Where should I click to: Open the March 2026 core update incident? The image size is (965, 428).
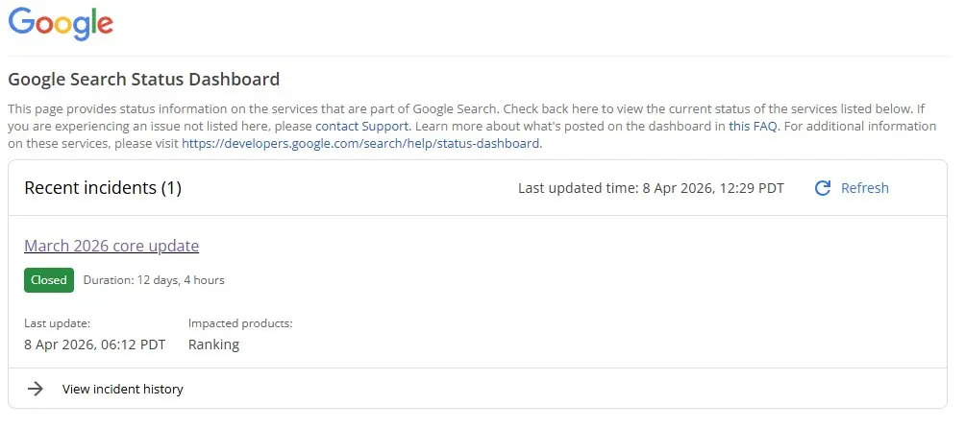(x=111, y=246)
